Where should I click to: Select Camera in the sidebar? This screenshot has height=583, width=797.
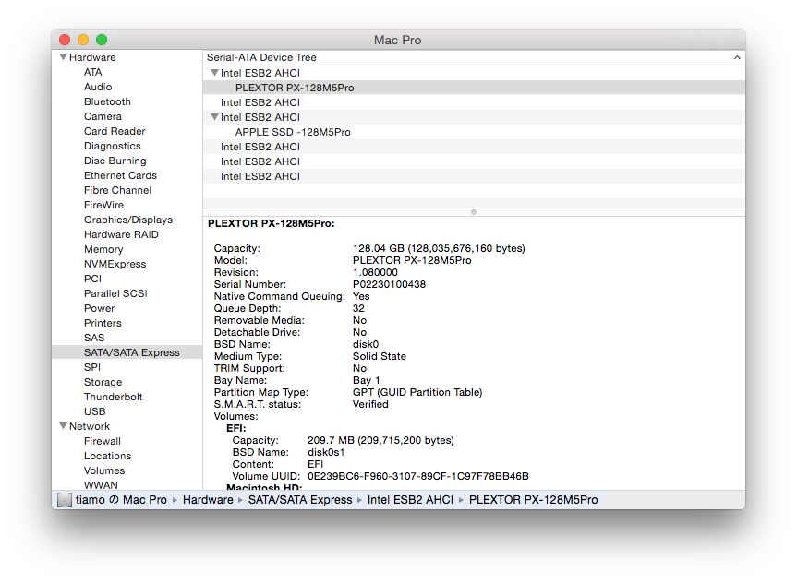(103, 116)
